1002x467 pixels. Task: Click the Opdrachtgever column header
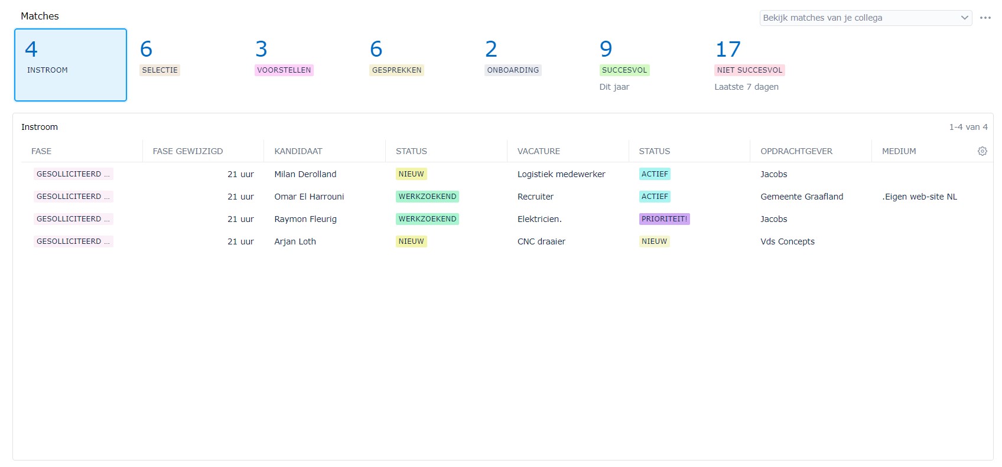click(x=796, y=151)
